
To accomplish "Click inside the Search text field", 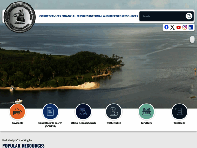I will pyautogui.click(x=162, y=16).
